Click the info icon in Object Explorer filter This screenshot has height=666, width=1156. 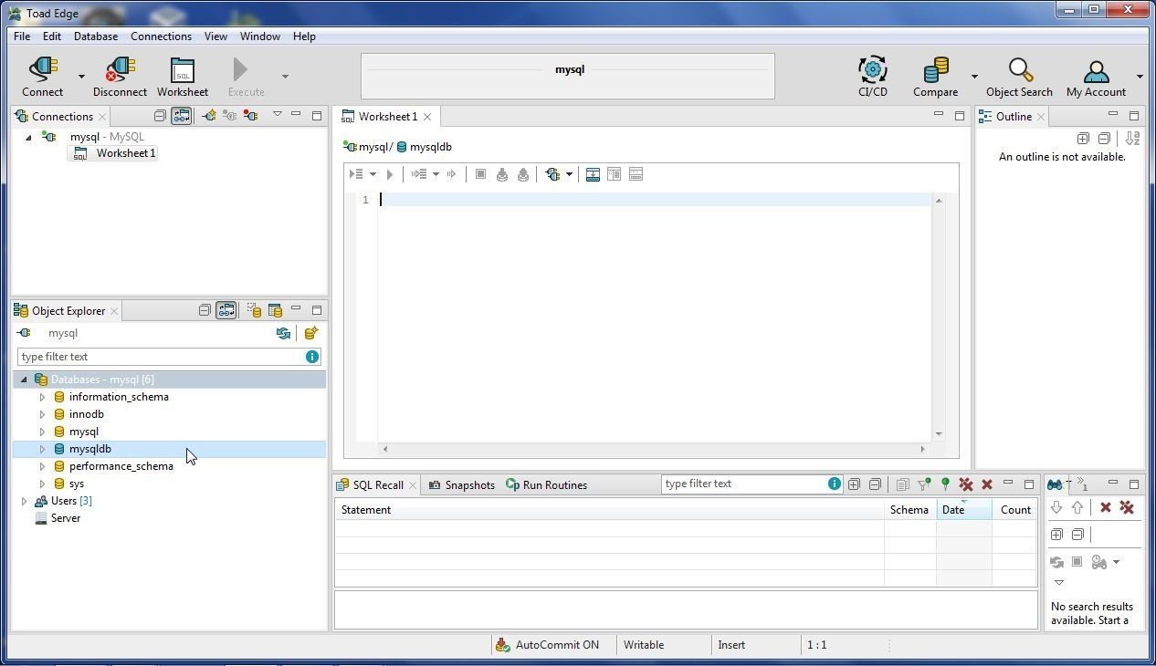click(x=312, y=357)
